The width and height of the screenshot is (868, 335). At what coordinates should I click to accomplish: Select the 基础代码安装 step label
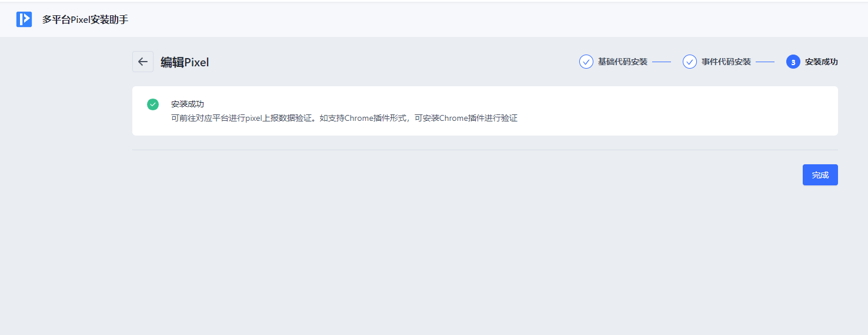point(622,62)
